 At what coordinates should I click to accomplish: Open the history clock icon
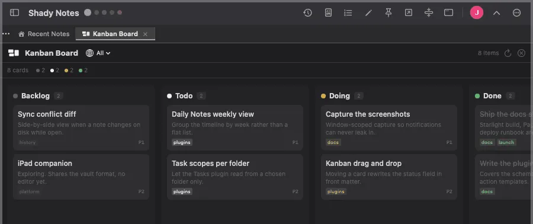tap(307, 13)
